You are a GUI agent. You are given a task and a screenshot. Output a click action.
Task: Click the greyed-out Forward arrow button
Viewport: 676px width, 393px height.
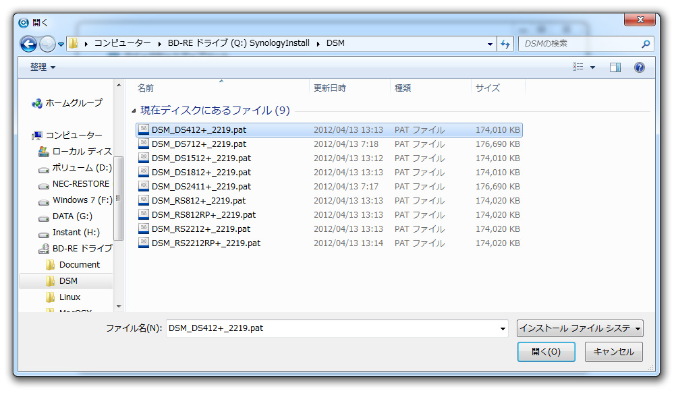47,44
